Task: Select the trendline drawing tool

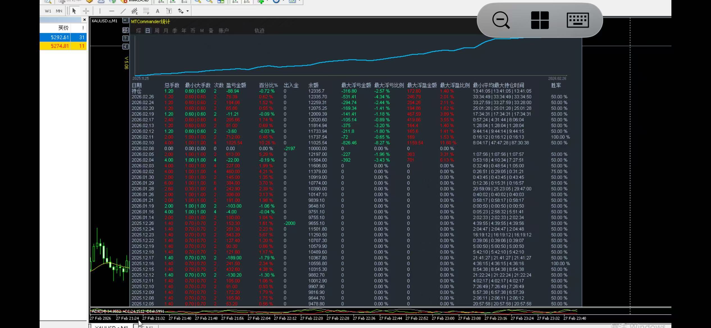Action: [123, 11]
